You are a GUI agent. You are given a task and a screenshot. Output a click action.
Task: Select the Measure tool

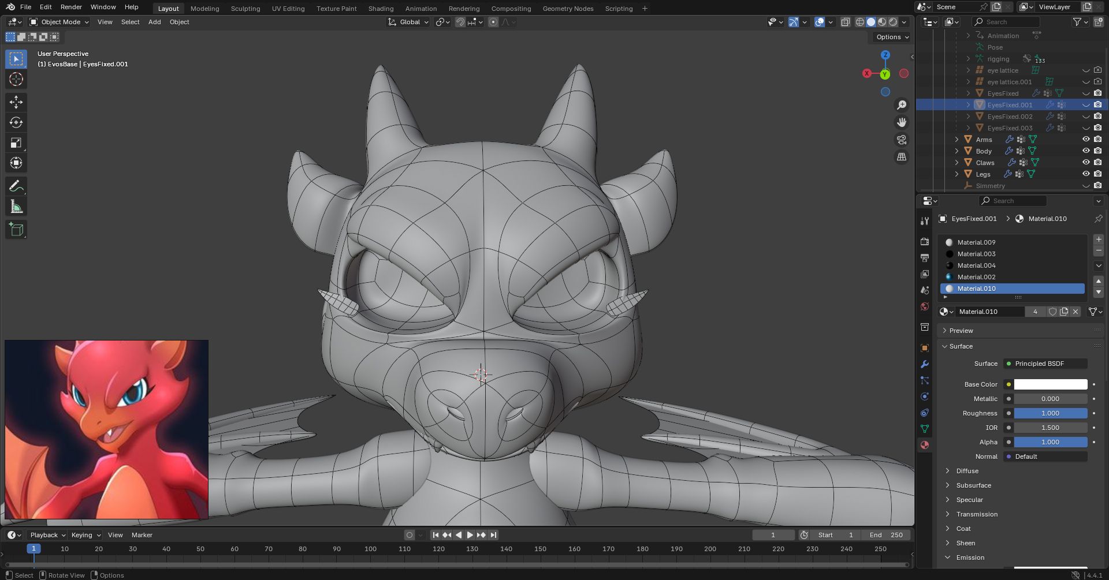(16, 207)
